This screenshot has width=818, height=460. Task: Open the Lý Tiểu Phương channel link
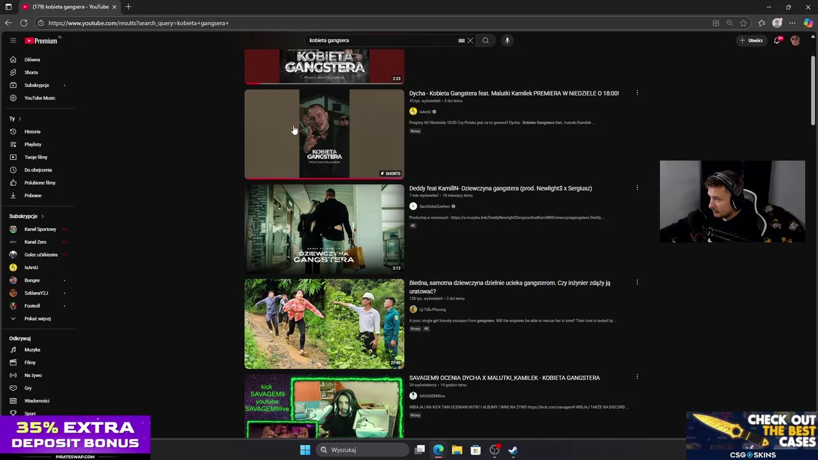pyautogui.click(x=432, y=310)
